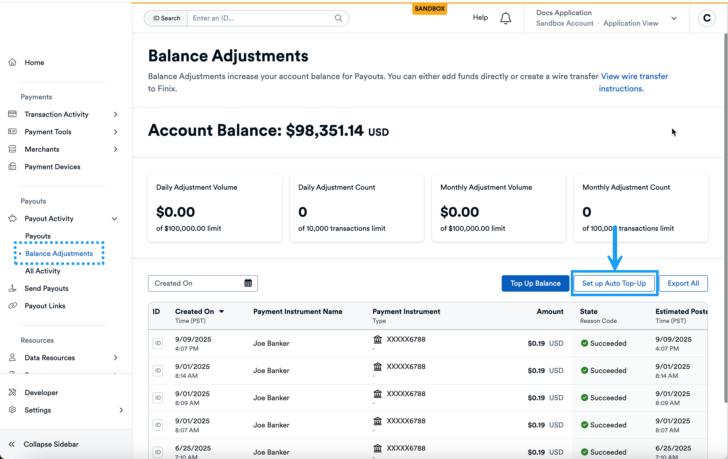Click the Payment Devices icon
The height and width of the screenshot is (459, 728).
click(12, 167)
